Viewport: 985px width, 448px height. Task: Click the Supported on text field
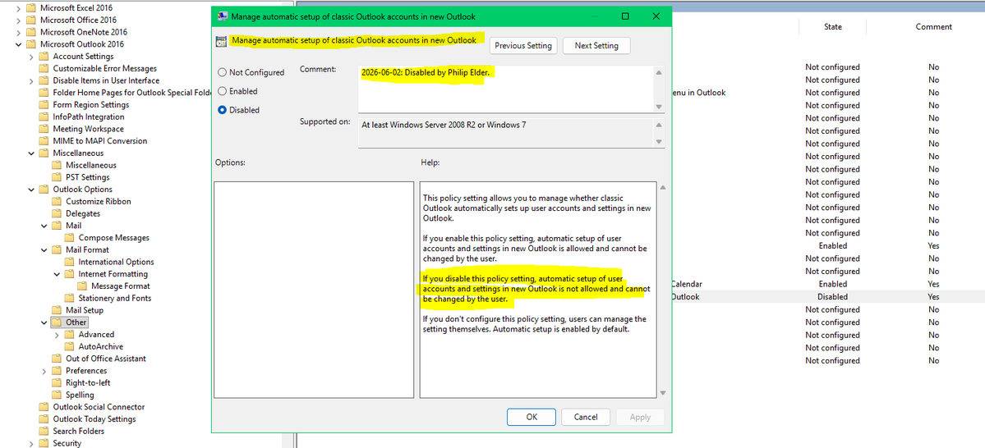tap(505, 132)
